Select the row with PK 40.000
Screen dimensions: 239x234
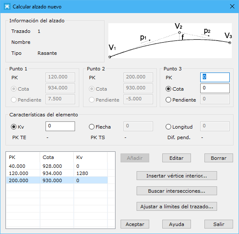(x=57, y=166)
